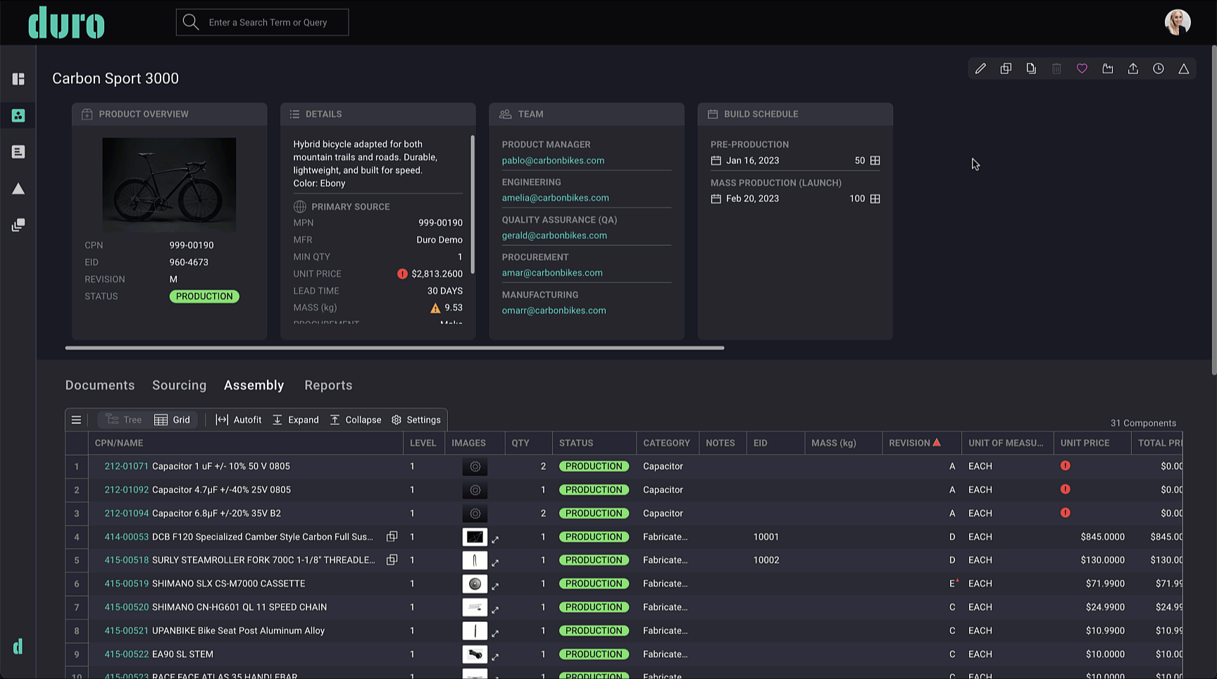Open component 212-01071 details link
The width and height of the screenshot is (1217, 679).
click(x=127, y=466)
